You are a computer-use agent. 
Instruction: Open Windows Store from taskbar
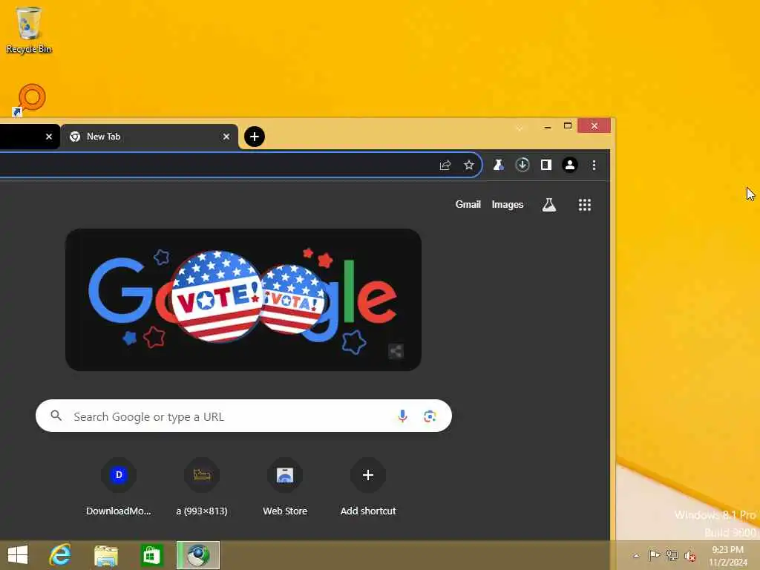(151, 555)
